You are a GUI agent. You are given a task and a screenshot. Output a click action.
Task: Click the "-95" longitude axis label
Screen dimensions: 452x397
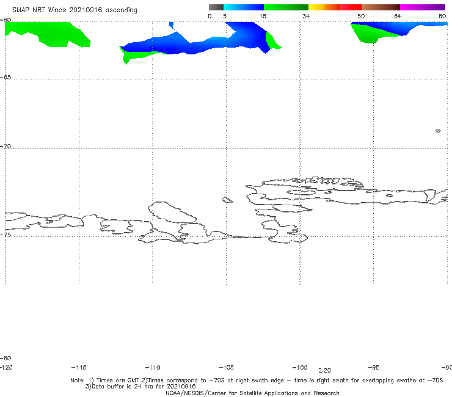click(374, 367)
